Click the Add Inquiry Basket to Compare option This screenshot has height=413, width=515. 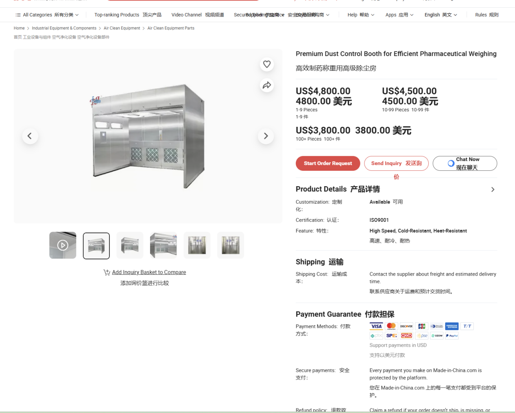click(x=149, y=272)
